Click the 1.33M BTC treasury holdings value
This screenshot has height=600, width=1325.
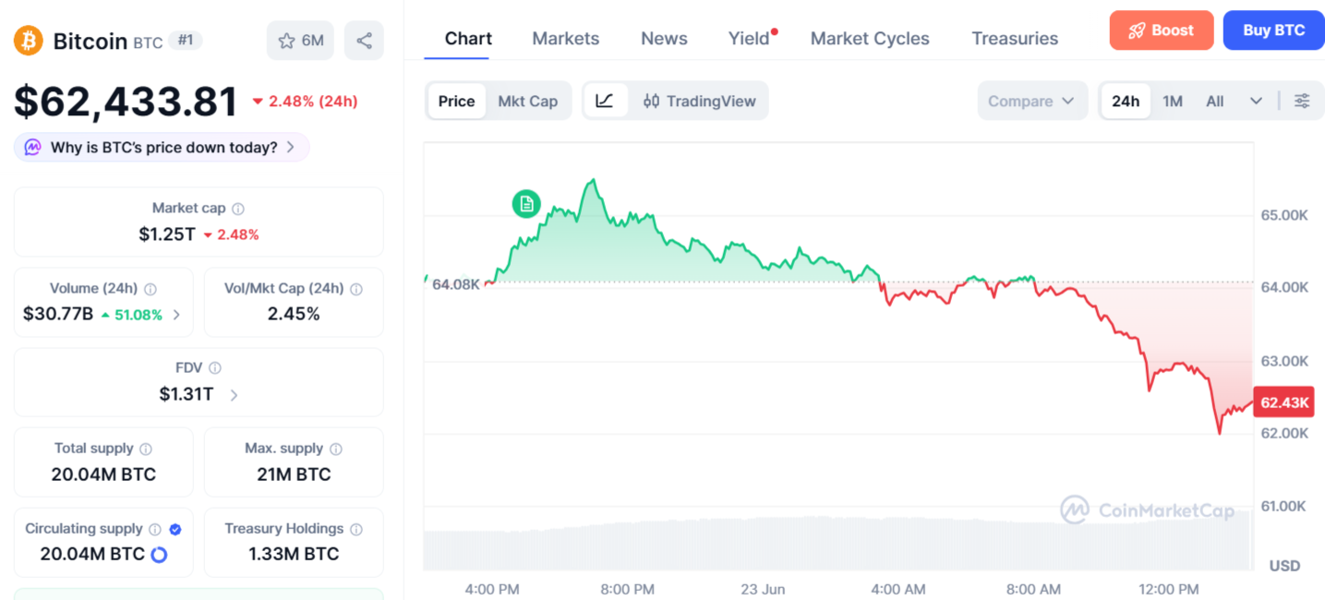(294, 555)
